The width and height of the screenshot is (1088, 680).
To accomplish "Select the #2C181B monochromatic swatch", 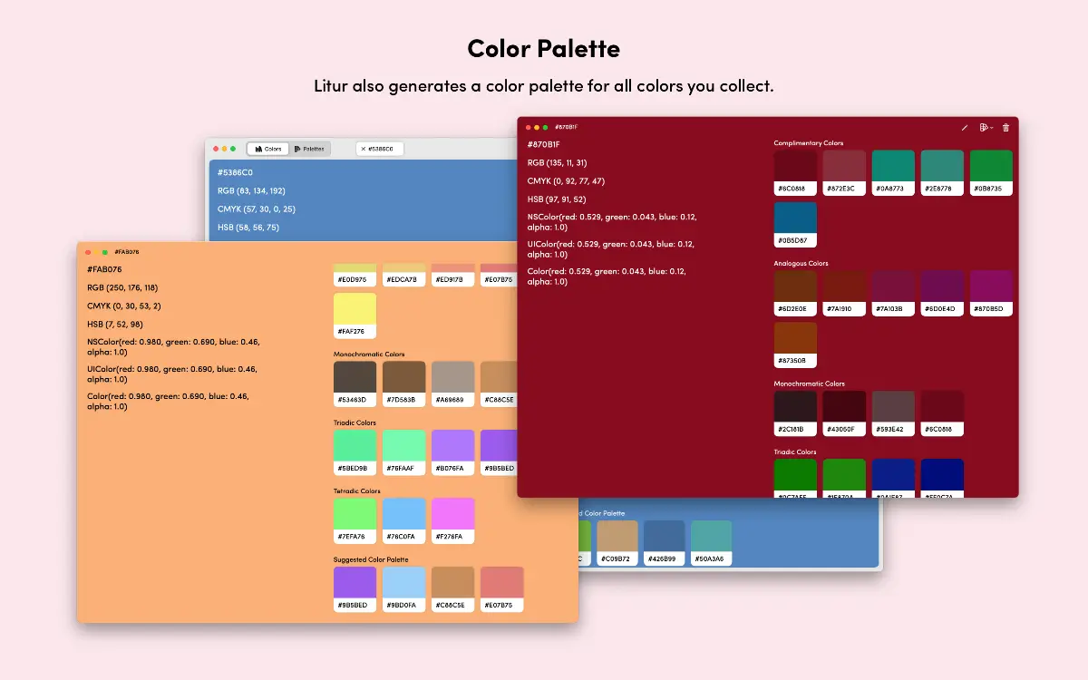I will click(795, 413).
